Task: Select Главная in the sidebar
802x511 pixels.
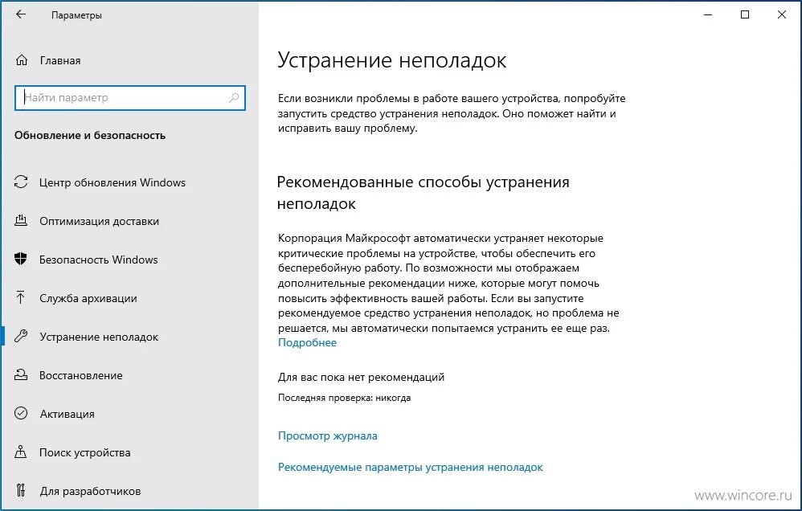Action: click(x=59, y=60)
